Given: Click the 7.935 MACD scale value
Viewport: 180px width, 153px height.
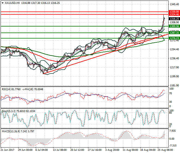Looking at the screenshot, I should 173,131.
